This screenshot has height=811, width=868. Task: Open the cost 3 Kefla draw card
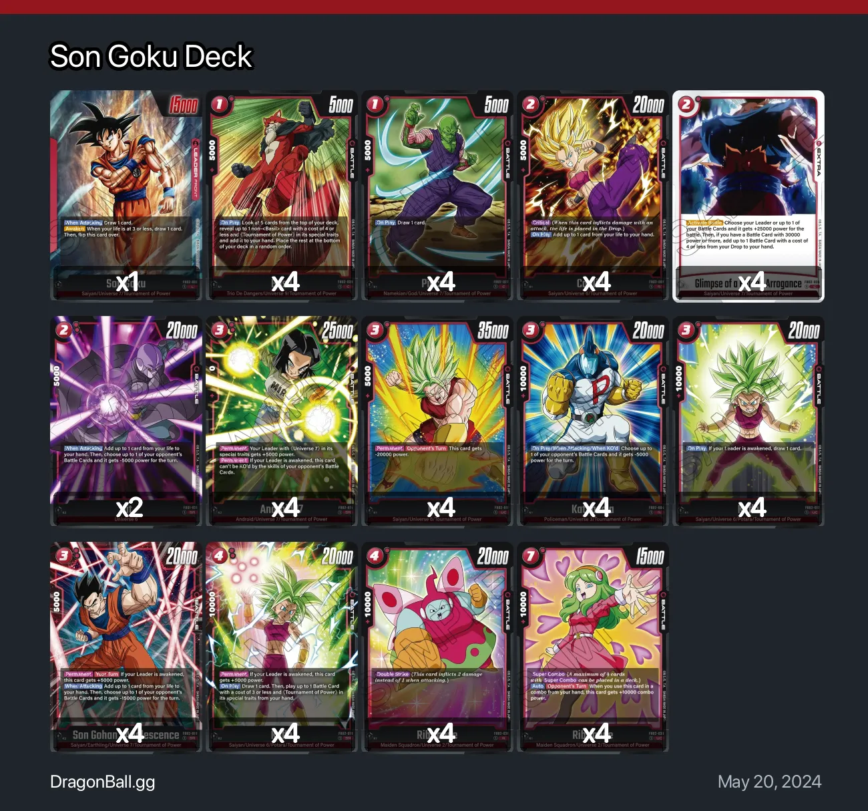748,422
